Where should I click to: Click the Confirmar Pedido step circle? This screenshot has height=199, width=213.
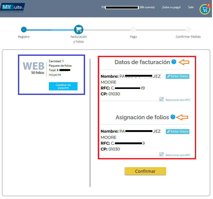point(188,29)
